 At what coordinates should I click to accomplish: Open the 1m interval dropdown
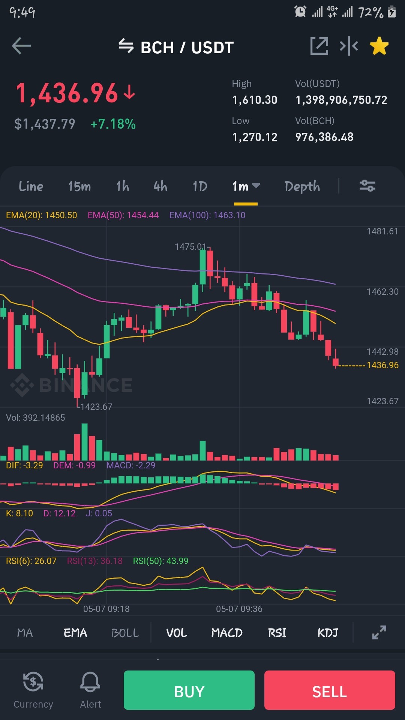pos(246,186)
